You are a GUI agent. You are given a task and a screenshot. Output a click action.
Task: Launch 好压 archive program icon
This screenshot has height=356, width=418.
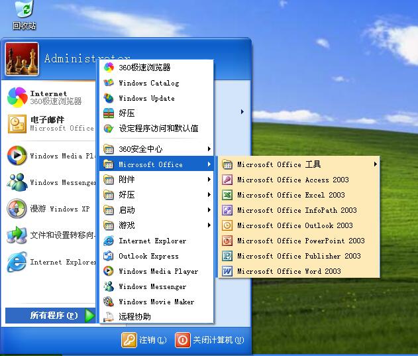point(109,113)
